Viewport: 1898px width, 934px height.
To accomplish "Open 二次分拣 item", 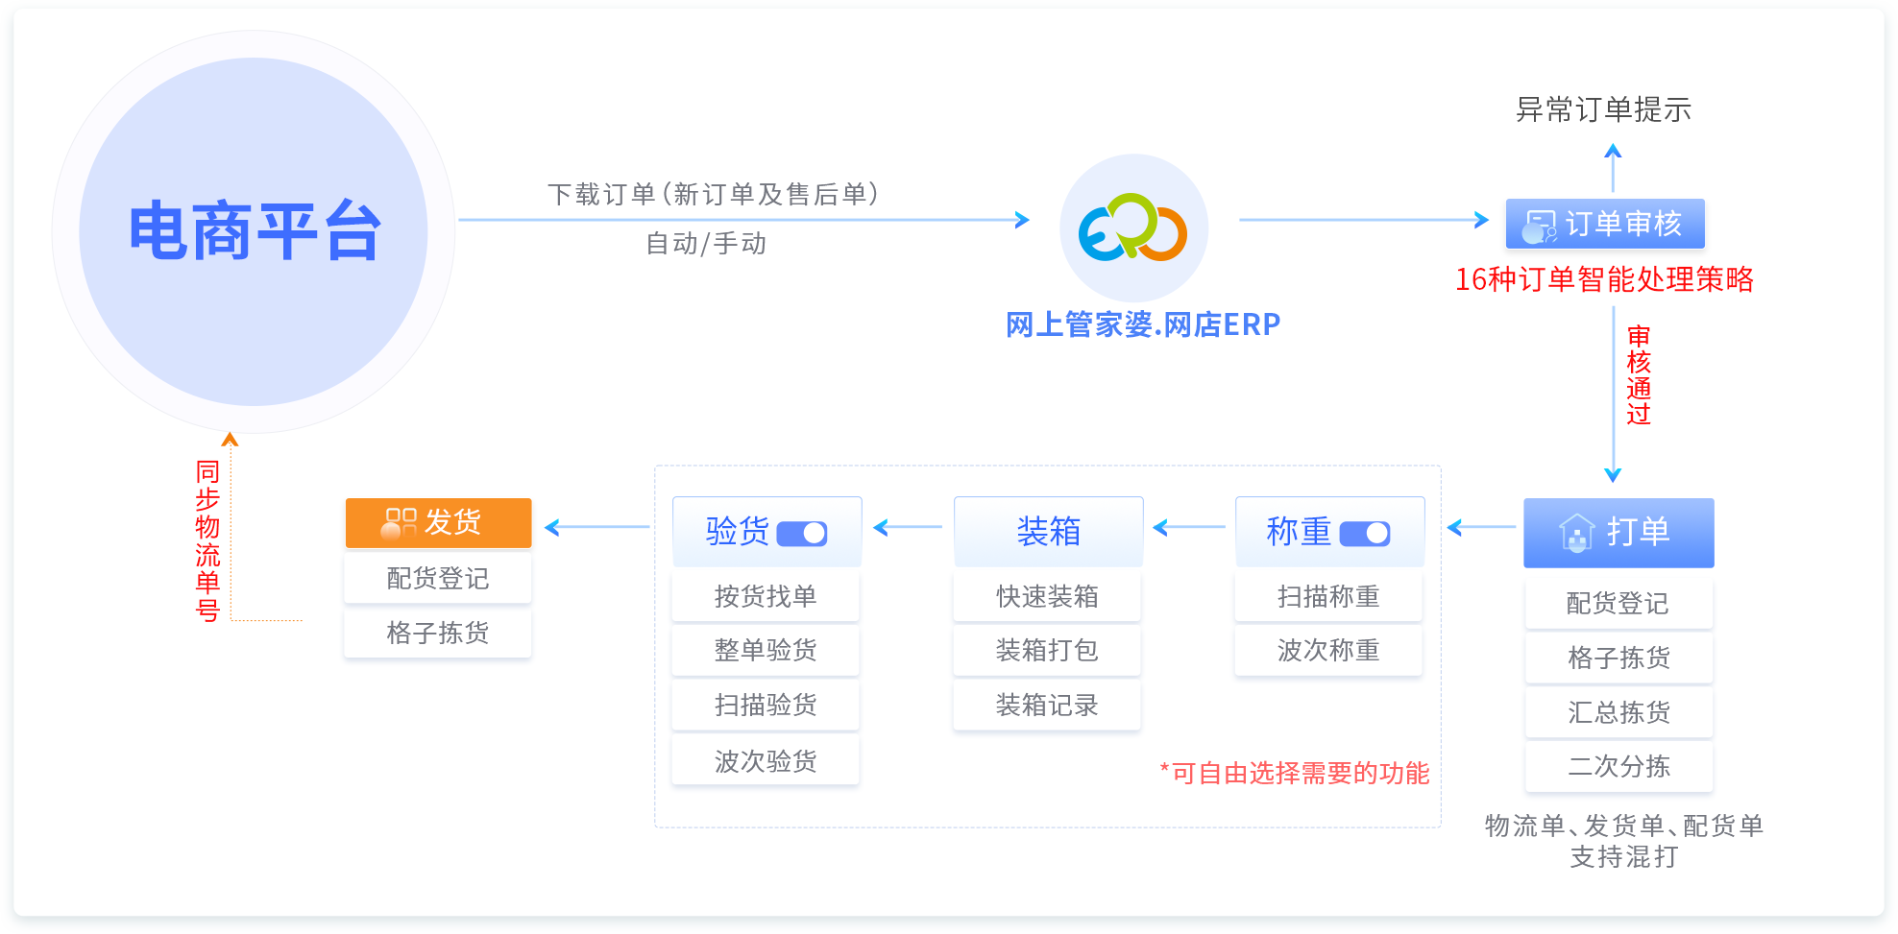I will [1618, 766].
